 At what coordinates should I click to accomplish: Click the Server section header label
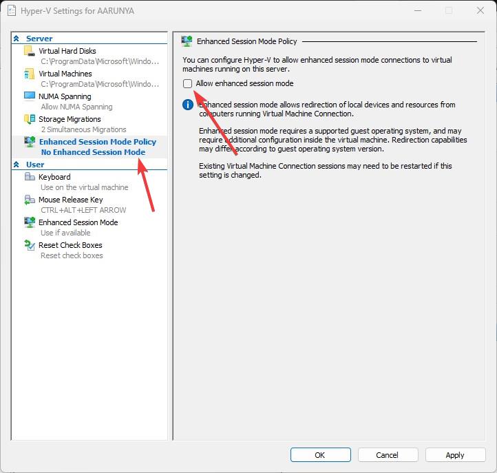tap(39, 39)
